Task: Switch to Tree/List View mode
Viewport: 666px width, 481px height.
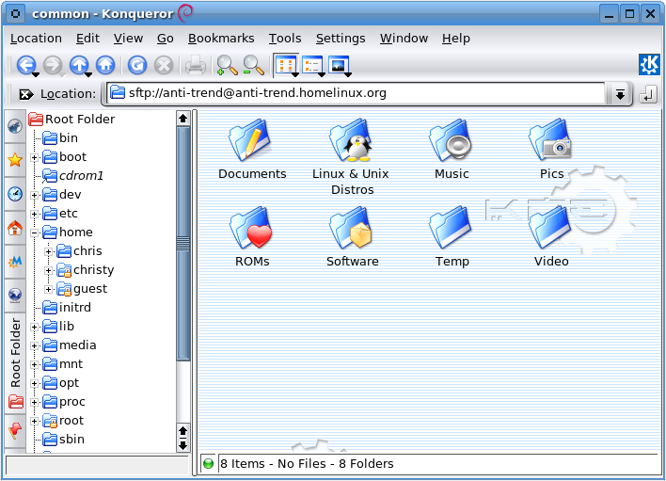Action: (x=311, y=66)
